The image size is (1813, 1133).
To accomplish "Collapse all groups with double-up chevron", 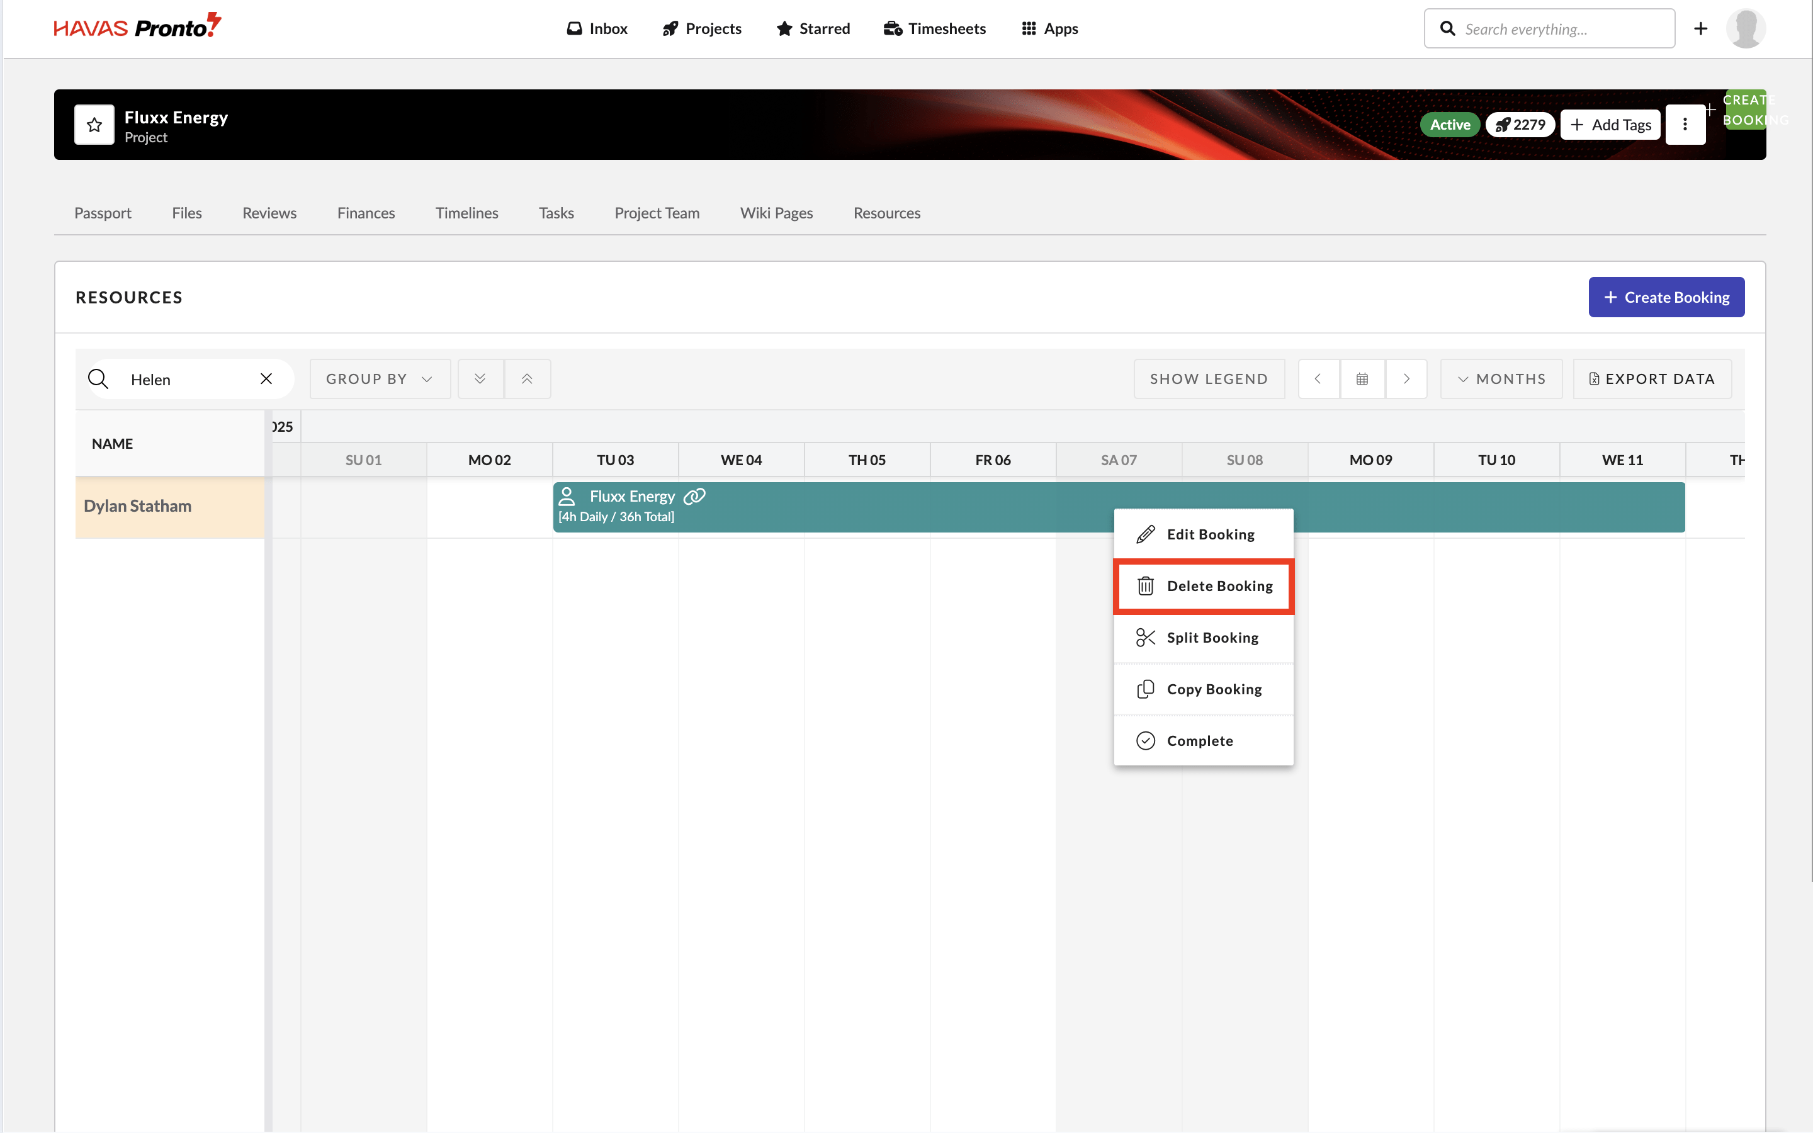I will click(528, 379).
